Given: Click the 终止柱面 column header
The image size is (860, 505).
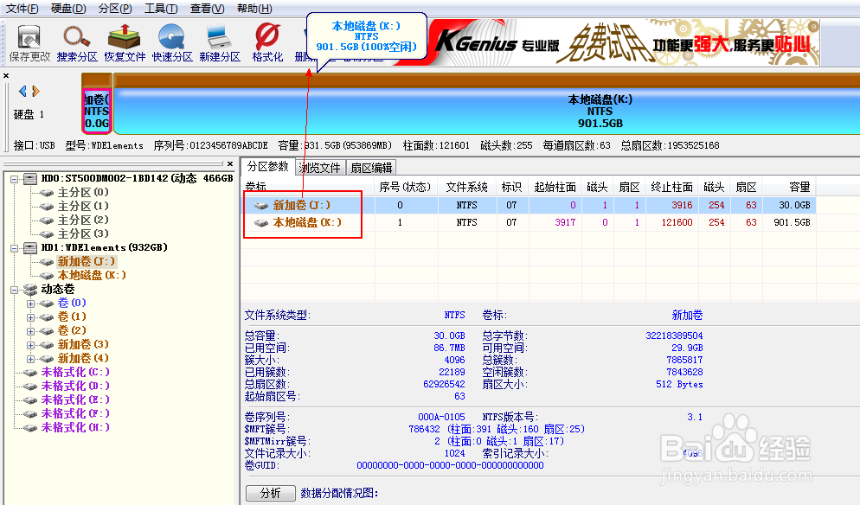Looking at the screenshot, I should coord(672,187).
